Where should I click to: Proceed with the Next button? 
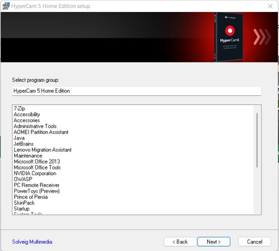[214, 242]
